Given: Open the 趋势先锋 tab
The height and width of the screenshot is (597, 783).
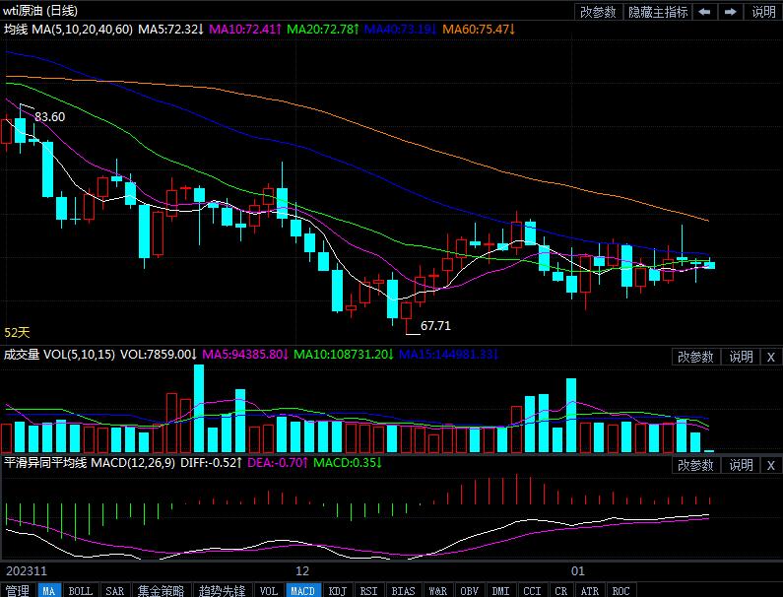Looking at the screenshot, I should pyautogui.click(x=221, y=590).
